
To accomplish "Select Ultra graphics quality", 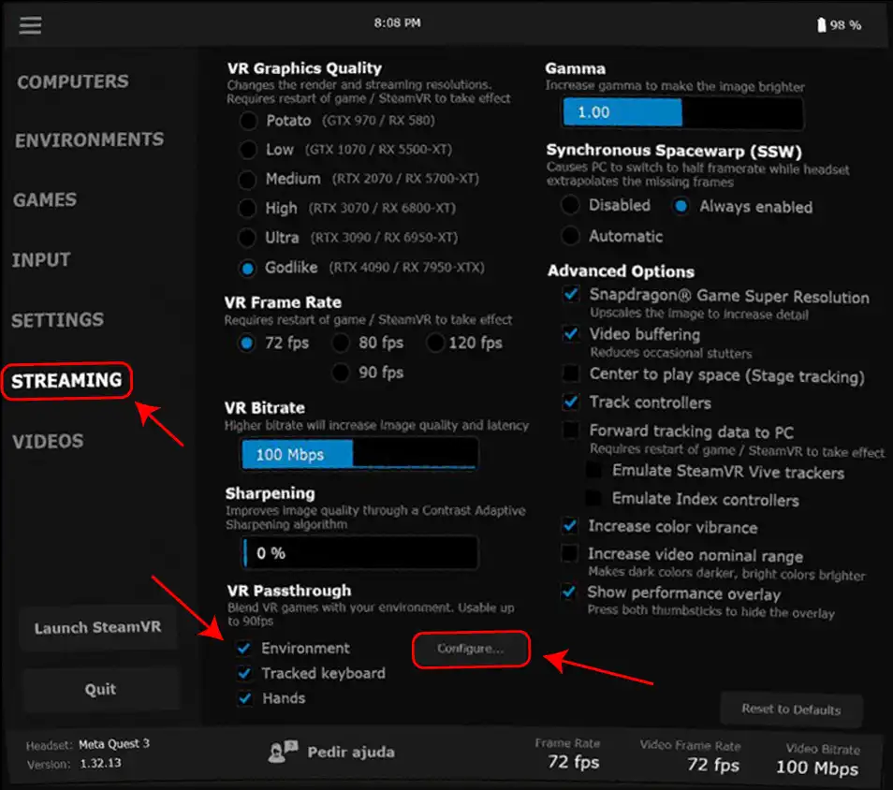I will pos(247,238).
